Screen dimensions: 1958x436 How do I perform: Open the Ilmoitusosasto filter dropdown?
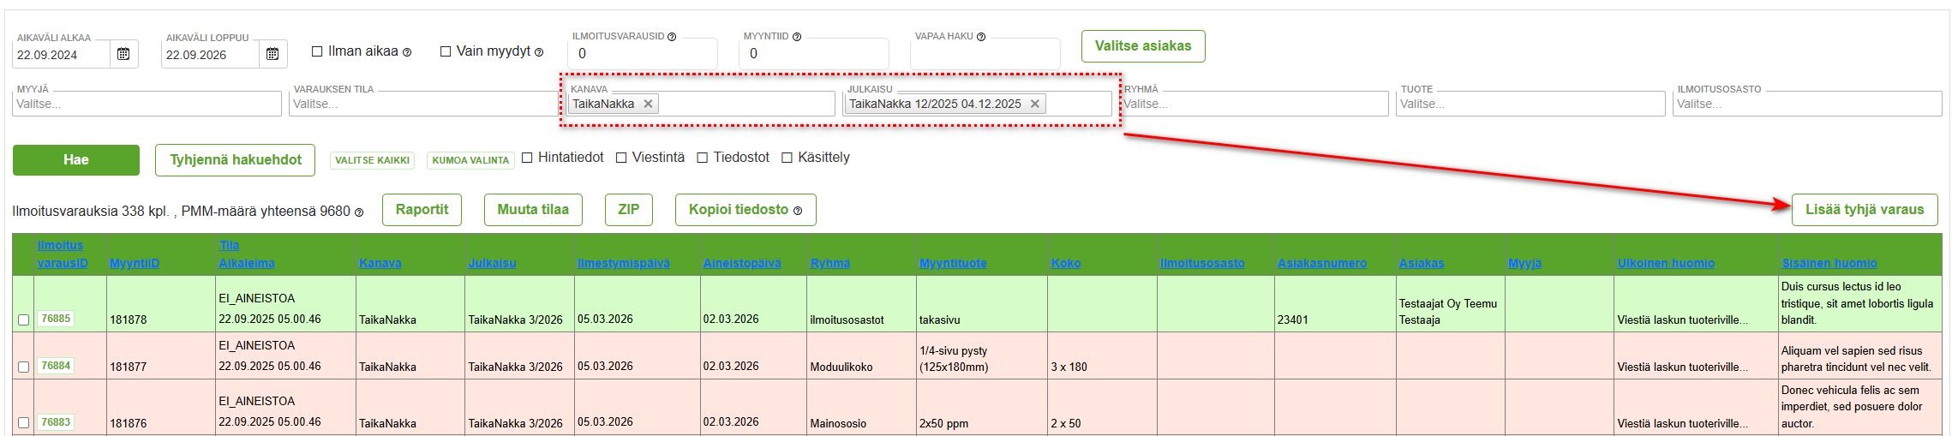[1806, 104]
